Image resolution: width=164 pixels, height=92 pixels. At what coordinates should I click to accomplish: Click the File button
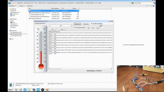coord(53,29)
